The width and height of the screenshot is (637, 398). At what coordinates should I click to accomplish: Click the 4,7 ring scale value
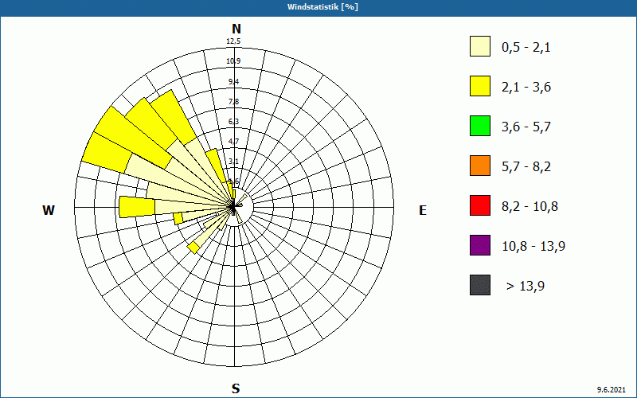pos(233,142)
